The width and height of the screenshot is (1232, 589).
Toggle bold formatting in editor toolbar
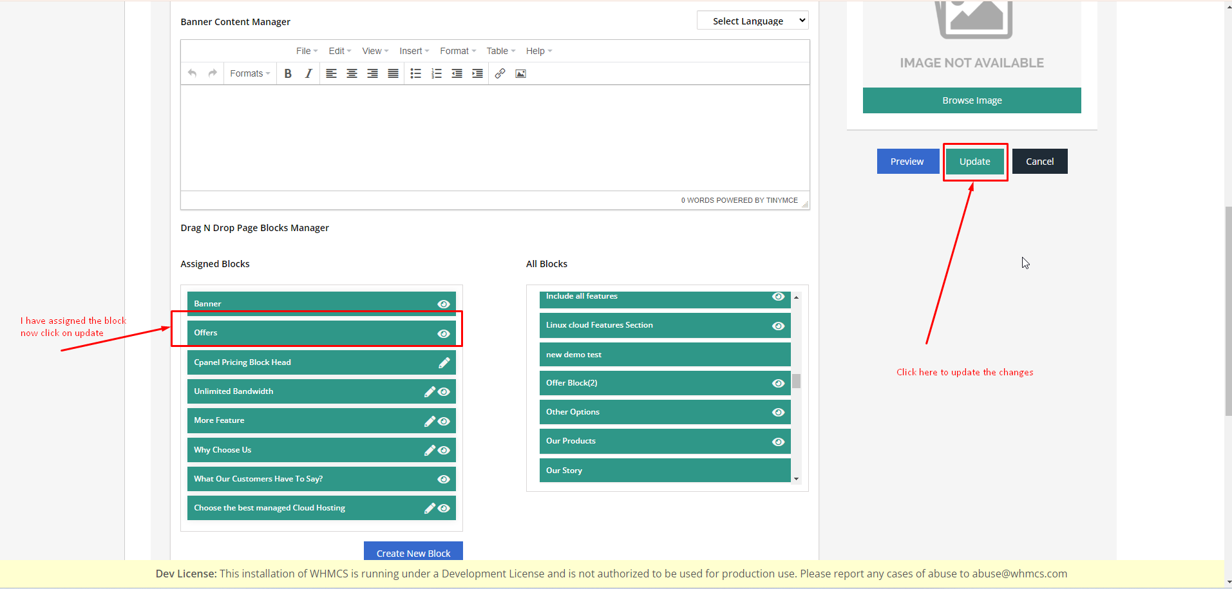coord(288,74)
